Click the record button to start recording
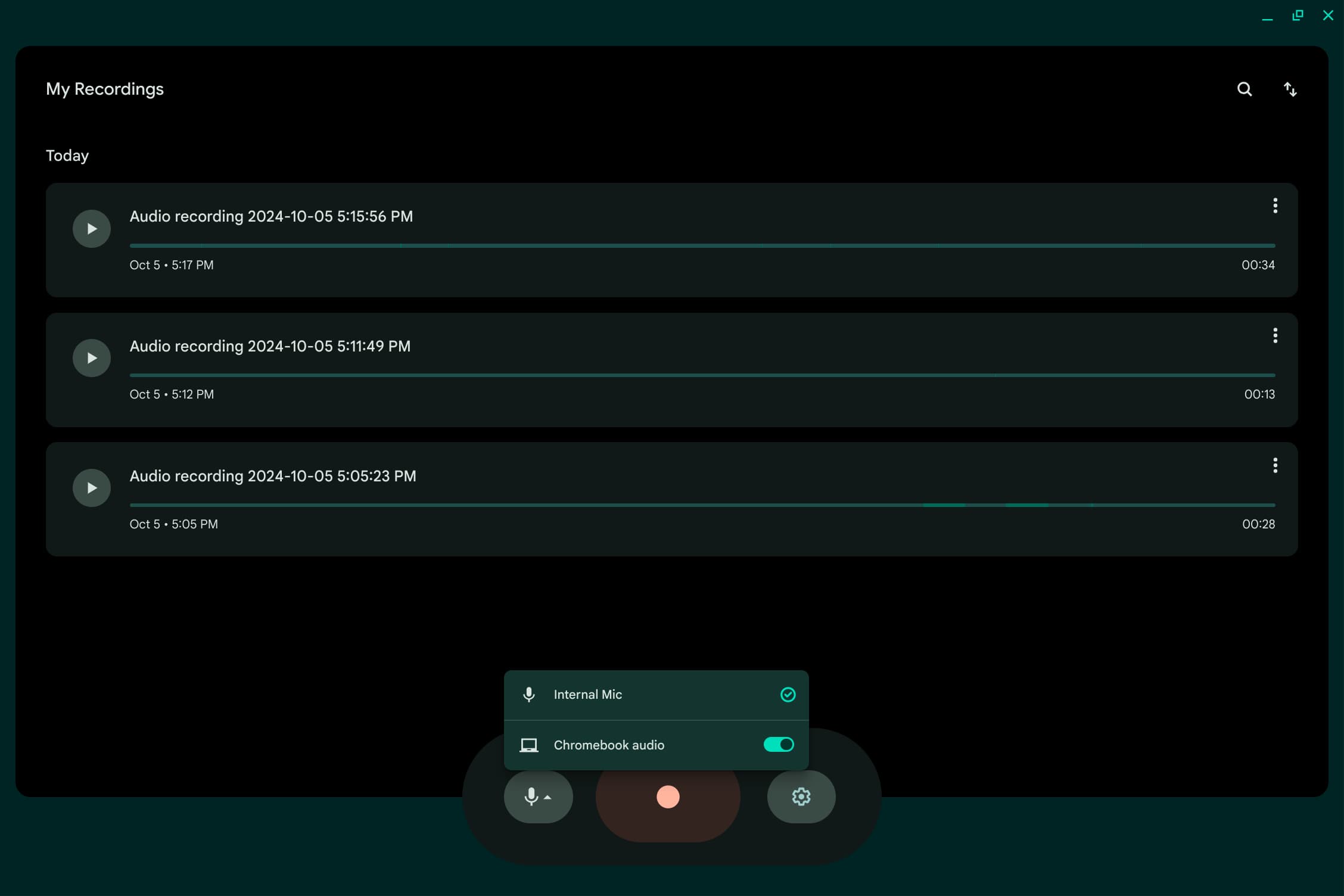Image resolution: width=1344 pixels, height=896 pixels. coord(668,796)
